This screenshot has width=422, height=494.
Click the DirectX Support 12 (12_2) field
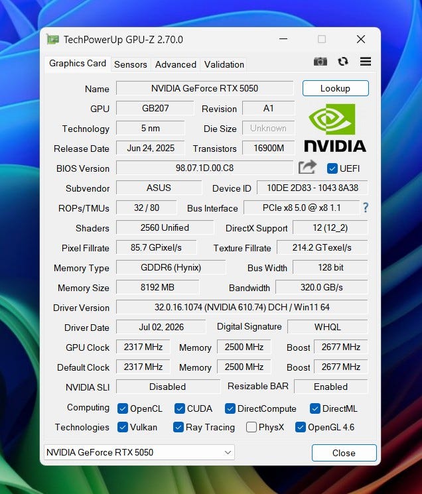[330, 227]
